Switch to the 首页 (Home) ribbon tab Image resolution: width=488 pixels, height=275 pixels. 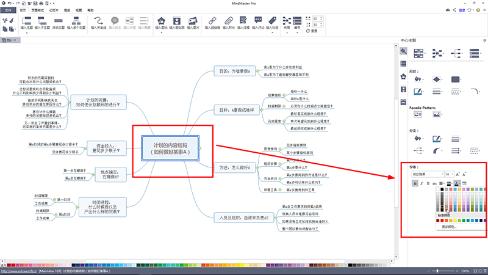(x=23, y=10)
